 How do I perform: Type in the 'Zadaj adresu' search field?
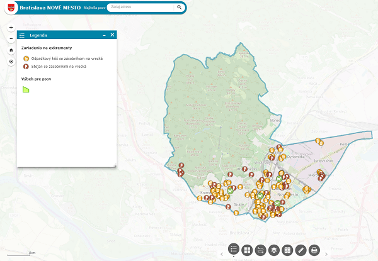pos(142,8)
